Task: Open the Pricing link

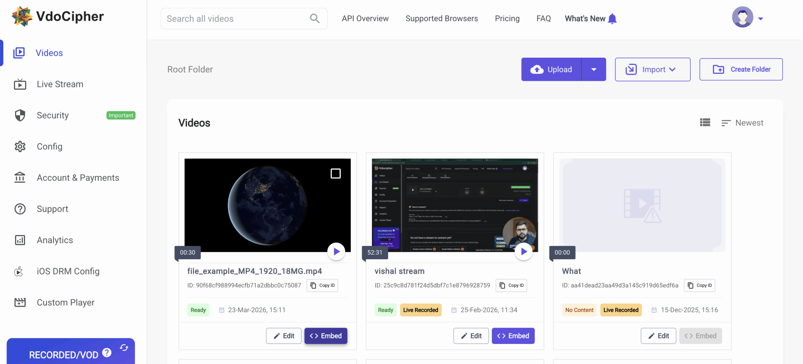Action: click(507, 18)
